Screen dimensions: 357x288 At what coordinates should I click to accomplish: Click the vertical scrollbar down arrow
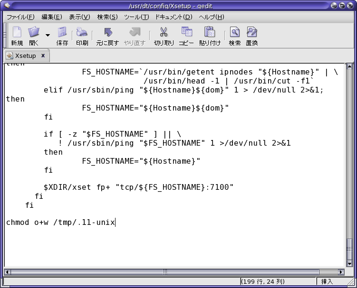349,263
